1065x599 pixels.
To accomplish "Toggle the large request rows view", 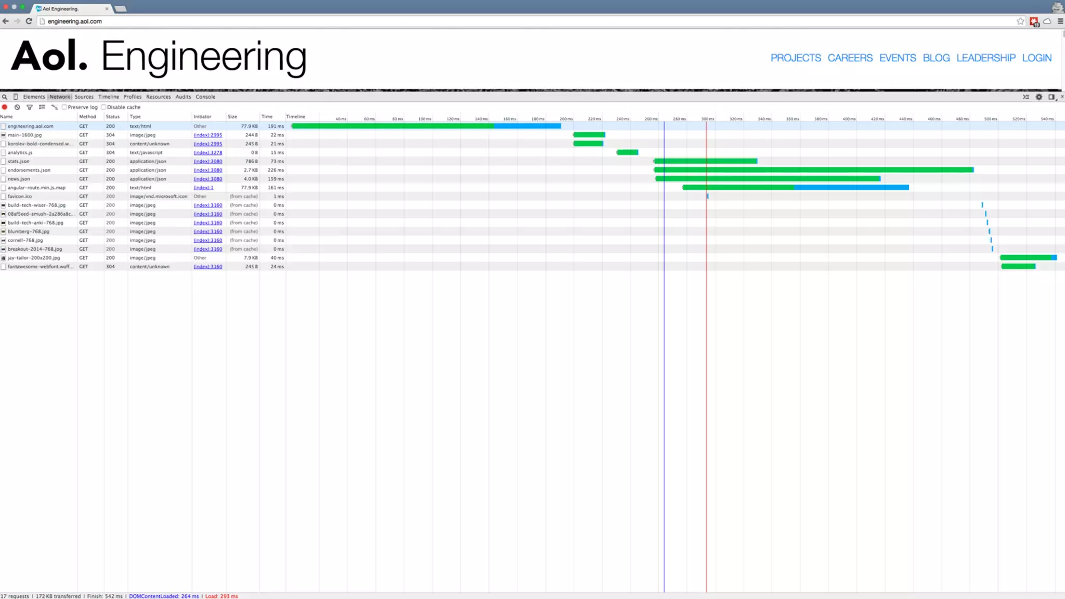I will [x=42, y=107].
